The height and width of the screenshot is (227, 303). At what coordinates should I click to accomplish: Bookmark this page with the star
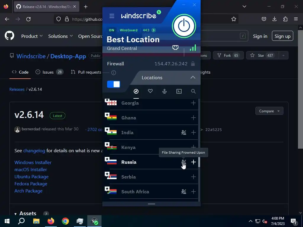pyautogui.click(x=234, y=19)
